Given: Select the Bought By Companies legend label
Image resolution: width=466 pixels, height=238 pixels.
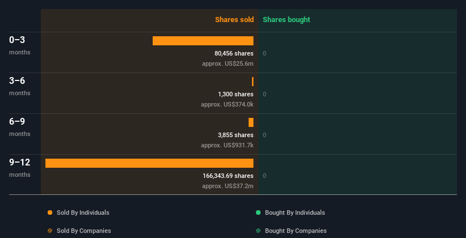Looking at the screenshot, I should (x=296, y=231).
